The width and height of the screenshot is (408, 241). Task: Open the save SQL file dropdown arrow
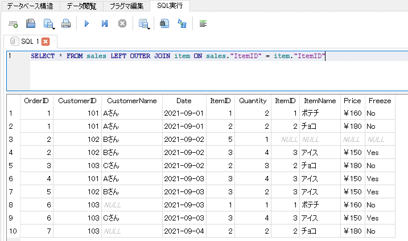tap(53, 28)
